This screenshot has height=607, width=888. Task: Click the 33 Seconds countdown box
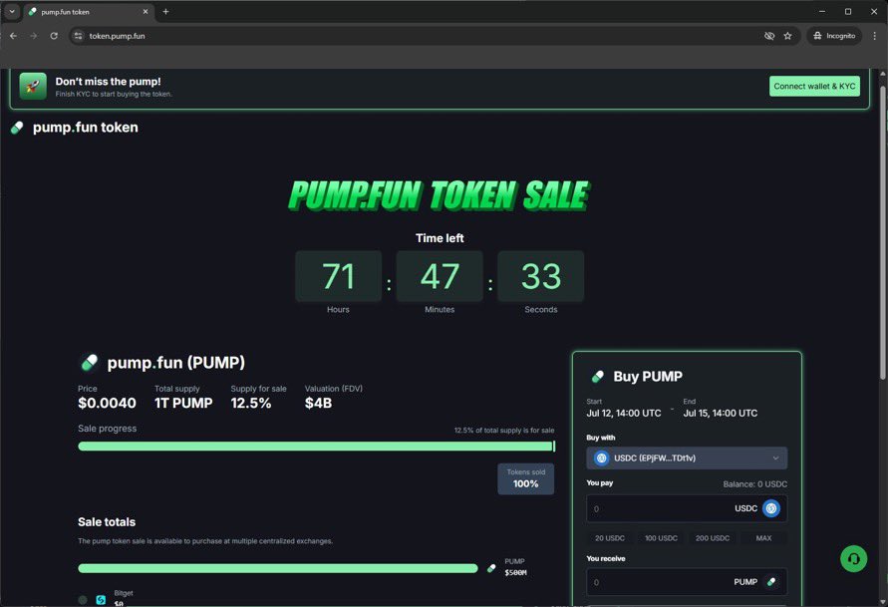[x=541, y=276]
